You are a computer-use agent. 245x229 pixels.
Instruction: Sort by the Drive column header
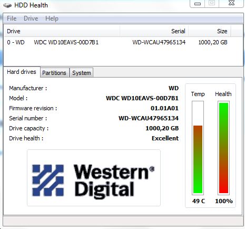62,31
